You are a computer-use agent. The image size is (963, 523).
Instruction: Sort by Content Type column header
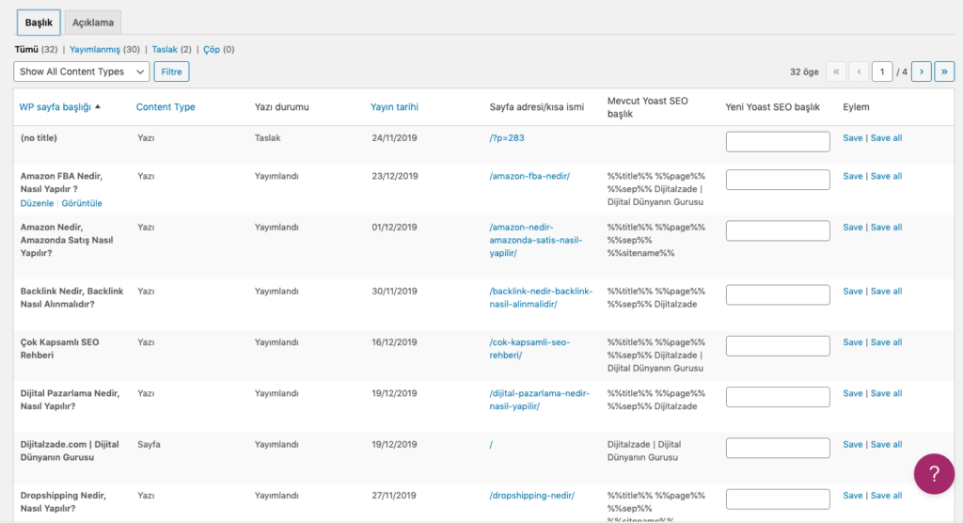tap(166, 107)
